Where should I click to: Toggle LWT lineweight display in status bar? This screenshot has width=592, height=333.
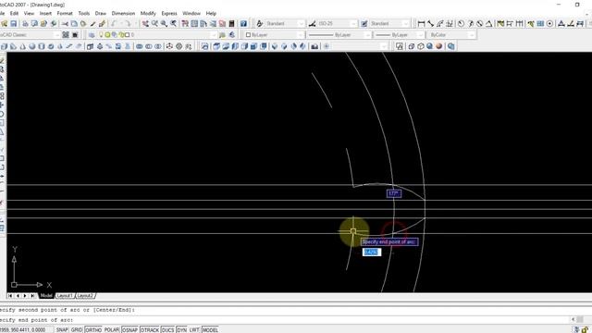click(x=194, y=329)
